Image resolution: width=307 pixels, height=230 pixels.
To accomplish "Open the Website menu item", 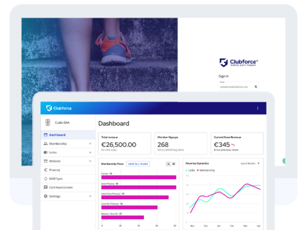I will (x=55, y=161).
